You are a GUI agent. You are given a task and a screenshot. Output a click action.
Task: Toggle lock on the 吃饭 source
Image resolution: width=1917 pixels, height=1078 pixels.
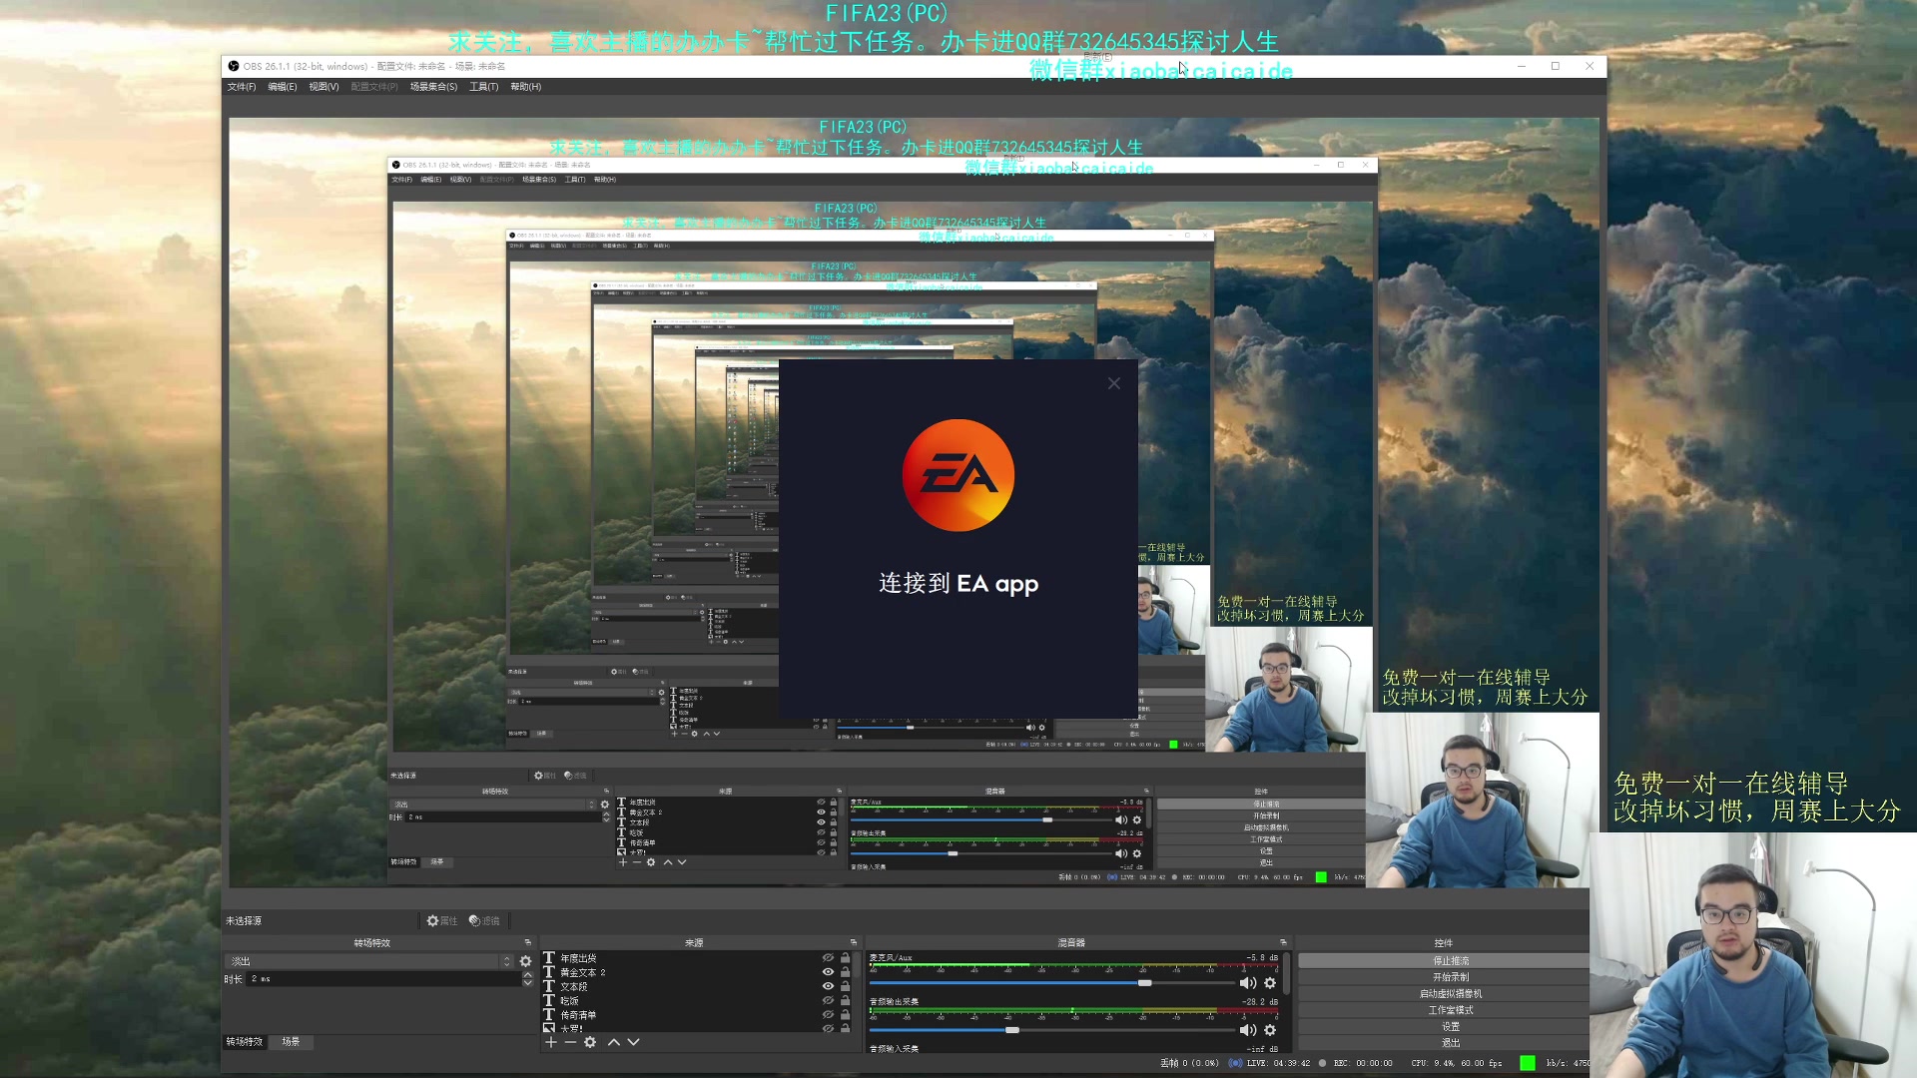coord(845,1000)
